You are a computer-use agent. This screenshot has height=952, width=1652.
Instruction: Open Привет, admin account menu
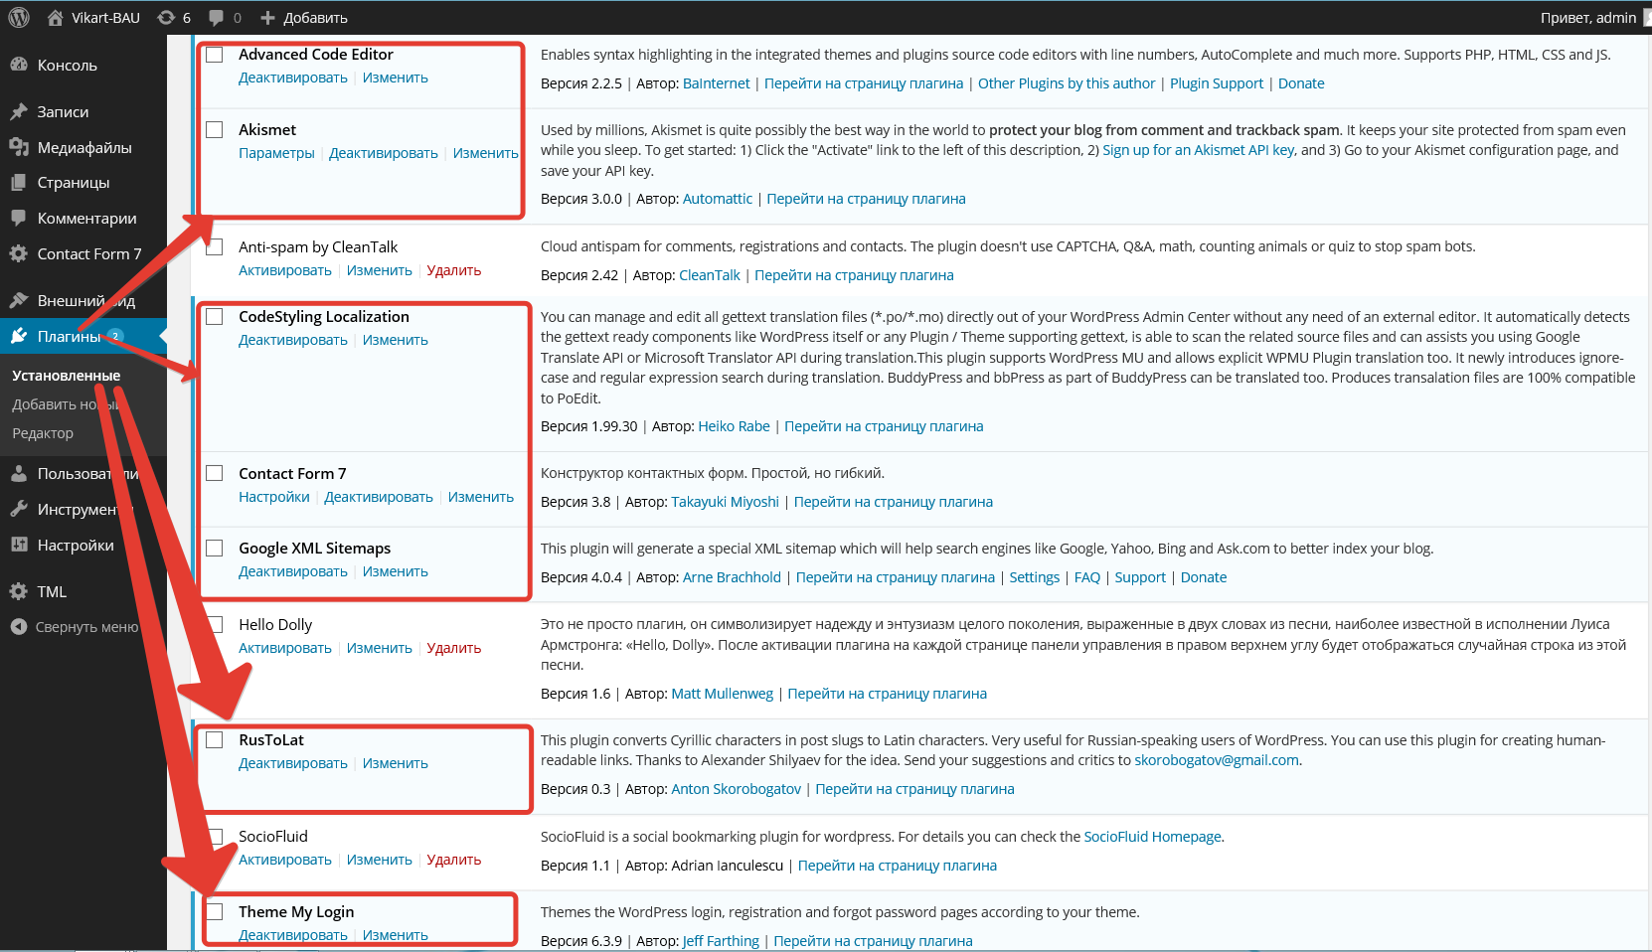pos(1588,18)
